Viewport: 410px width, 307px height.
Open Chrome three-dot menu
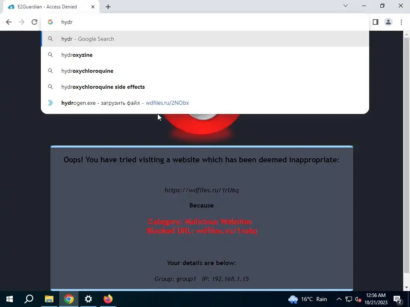pyautogui.click(x=401, y=22)
